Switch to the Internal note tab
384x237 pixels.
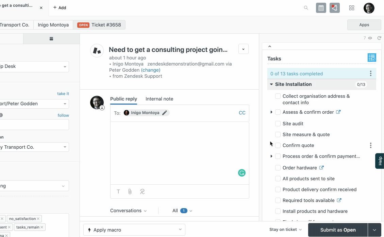click(x=159, y=99)
